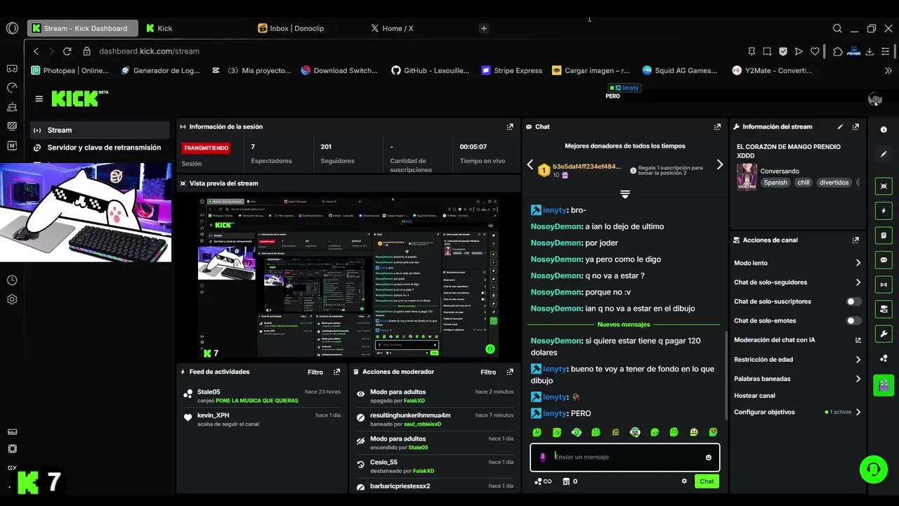Open the Feed de actividades Filtro dropdown
The height and width of the screenshot is (506, 899).
pos(315,372)
